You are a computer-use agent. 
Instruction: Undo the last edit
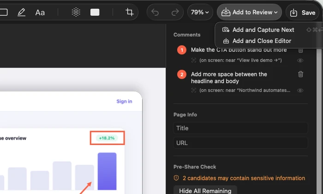pyautogui.click(x=155, y=12)
